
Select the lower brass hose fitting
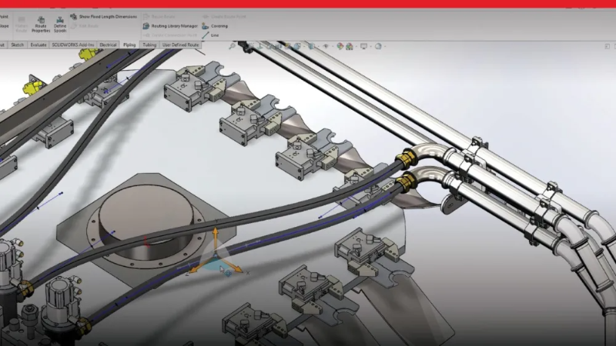click(406, 182)
